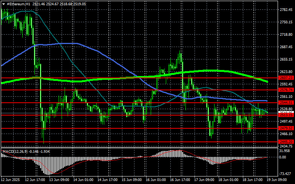
Task: Click the 2466.10 price scale value
Action: pos(286,134)
